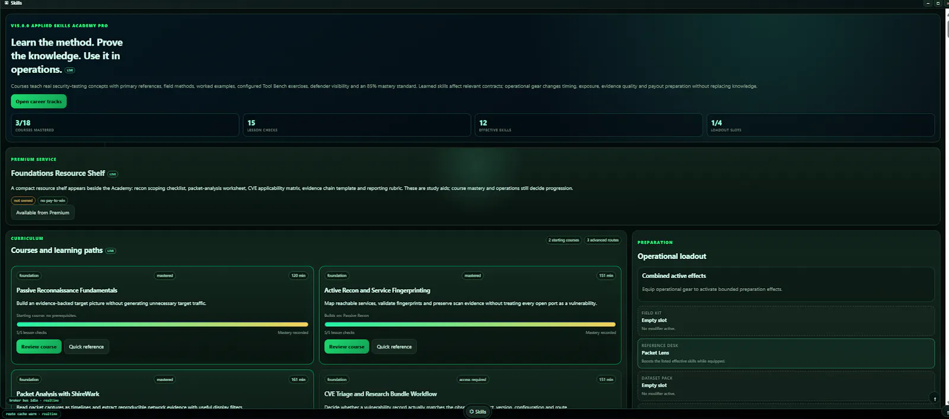This screenshot has height=419, width=949.
Task: Click the 'broker bus idle · realtime' status
Action: point(34,401)
